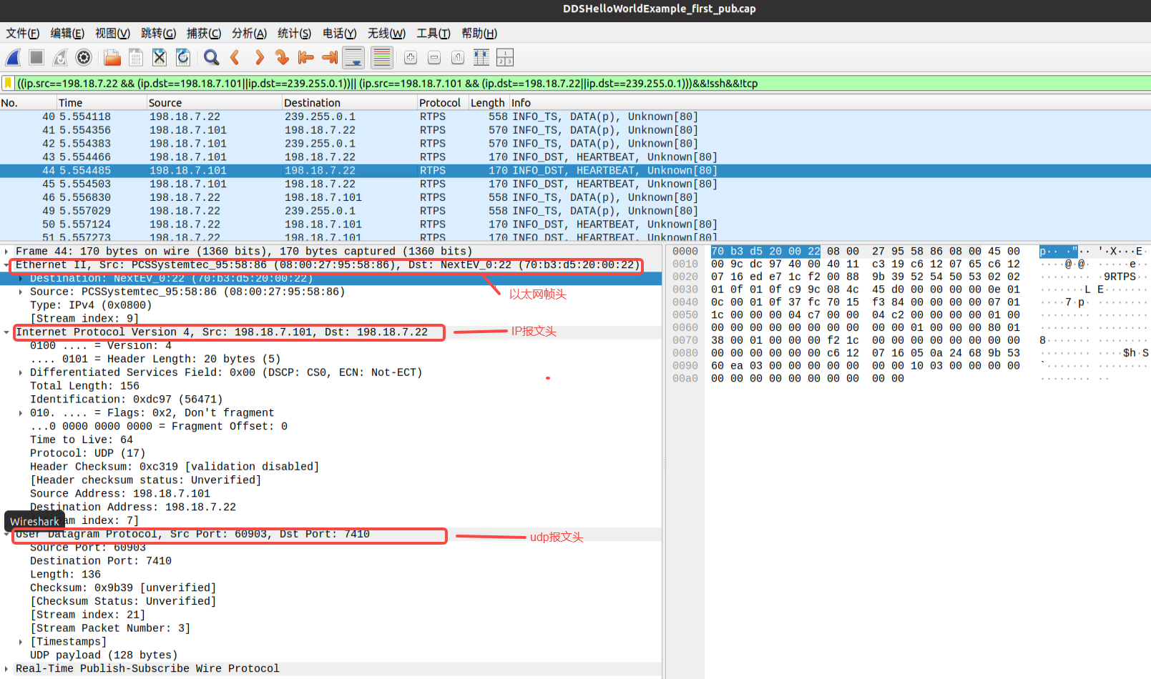This screenshot has width=1151, height=679.
Task: Open a capture file
Action: pyautogui.click(x=112, y=58)
